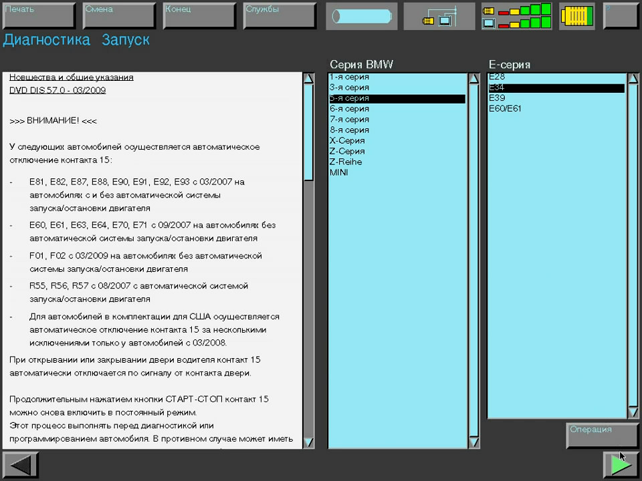Select Z-Reihe in BMW series list
The image size is (642, 481).
point(397,162)
